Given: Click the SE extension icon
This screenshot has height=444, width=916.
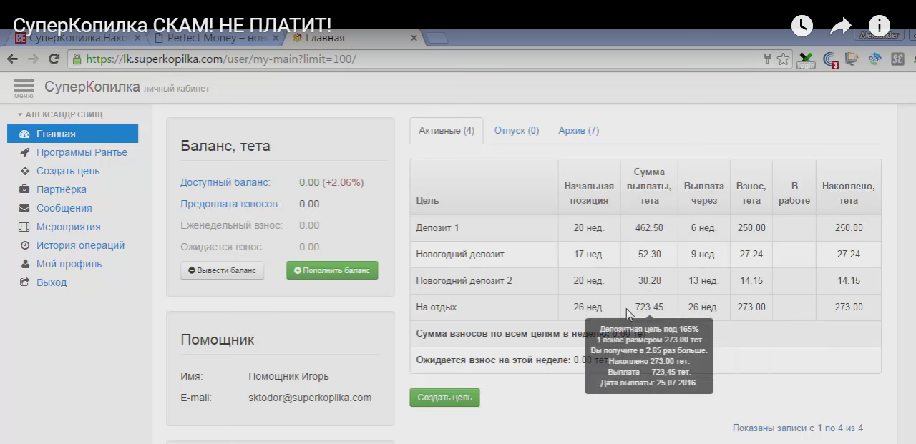Looking at the screenshot, I should (897, 59).
